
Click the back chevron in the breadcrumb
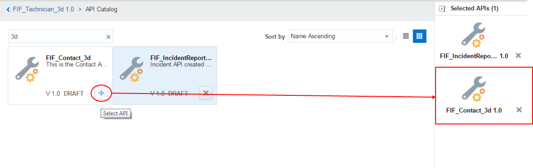pos(8,10)
